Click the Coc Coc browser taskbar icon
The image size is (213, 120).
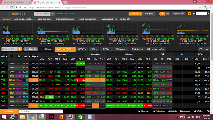coord(42,117)
